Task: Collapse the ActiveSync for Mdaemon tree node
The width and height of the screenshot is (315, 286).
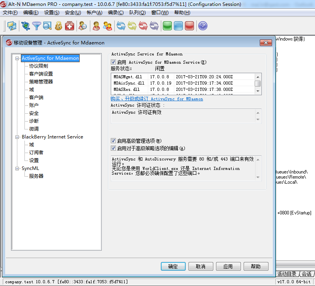Action: (x=17, y=58)
